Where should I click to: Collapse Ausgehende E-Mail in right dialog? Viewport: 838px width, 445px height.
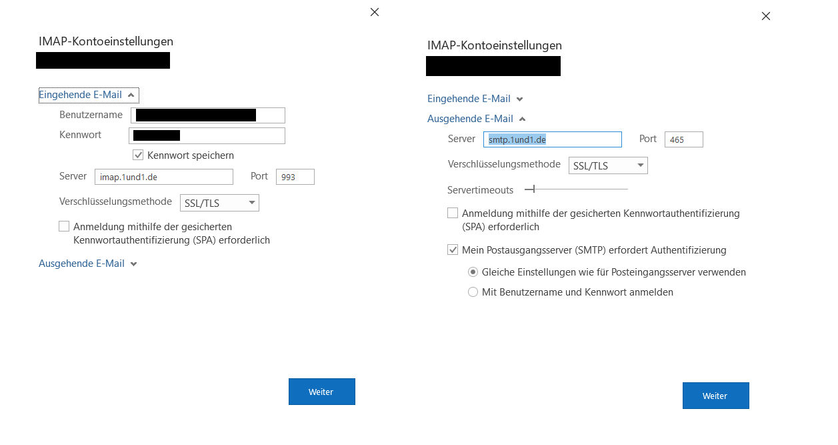[477, 119]
